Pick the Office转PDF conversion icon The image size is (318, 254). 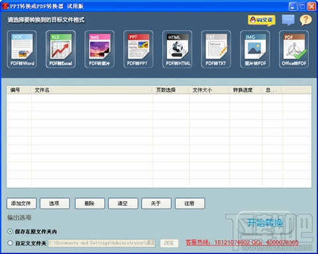(293, 49)
